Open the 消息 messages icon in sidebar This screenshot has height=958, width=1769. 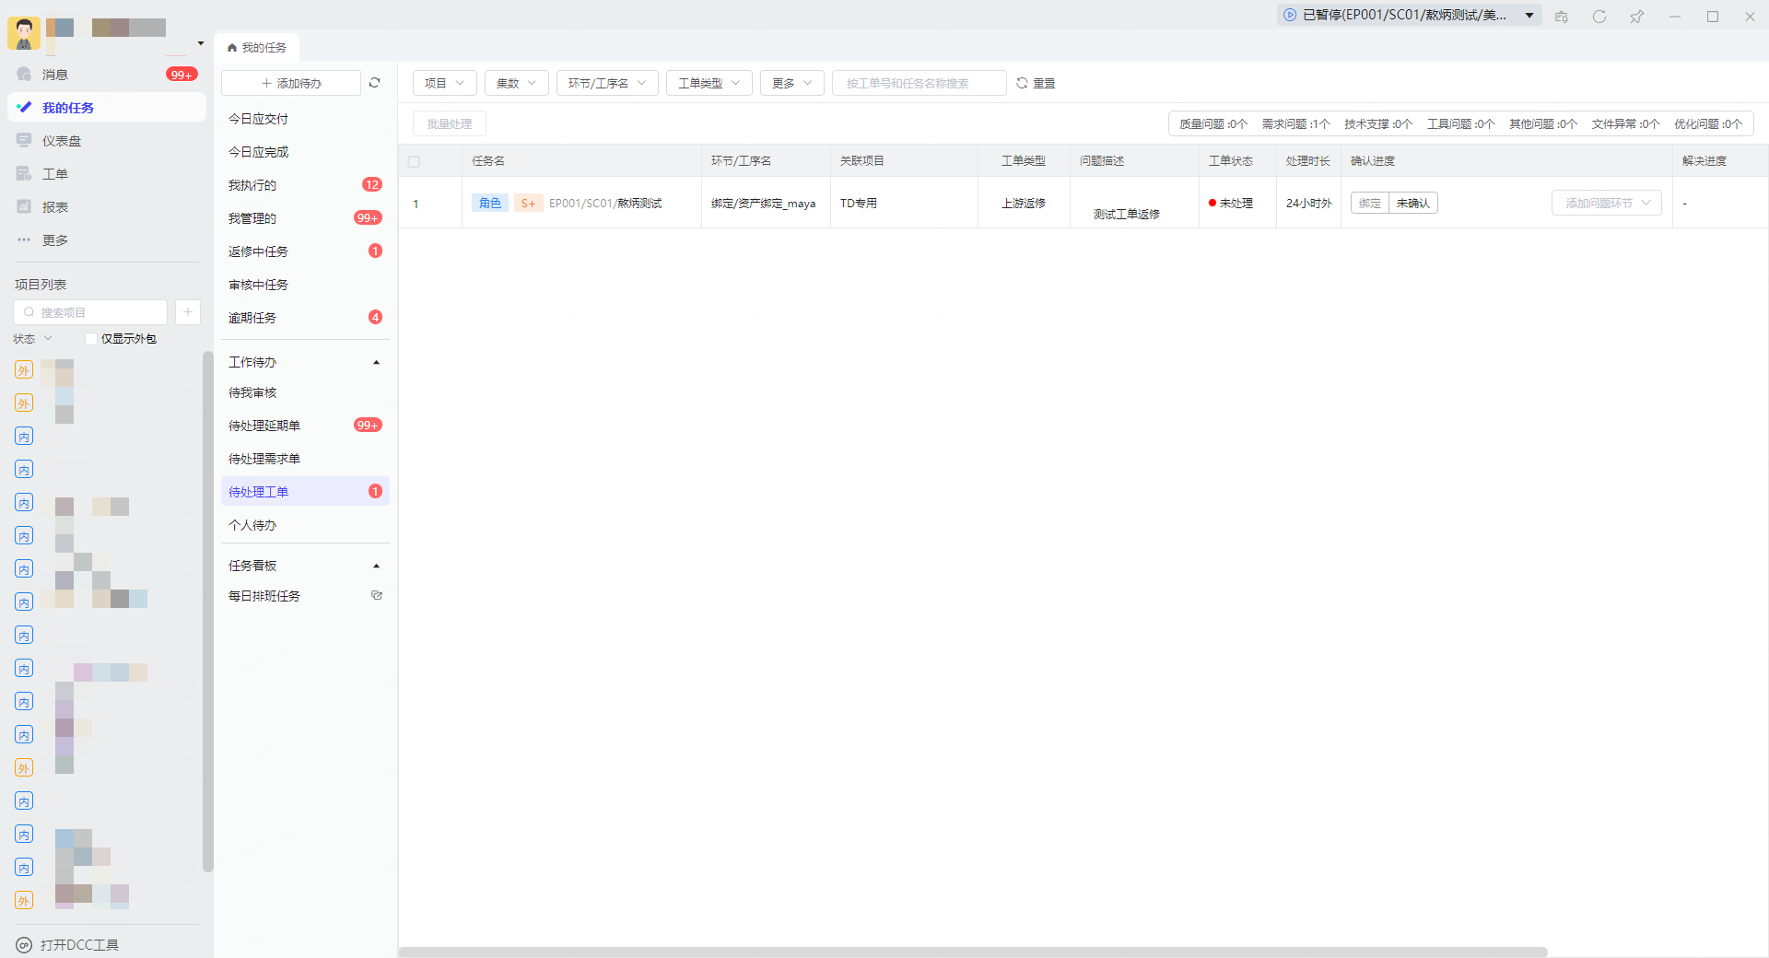click(25, 75)
